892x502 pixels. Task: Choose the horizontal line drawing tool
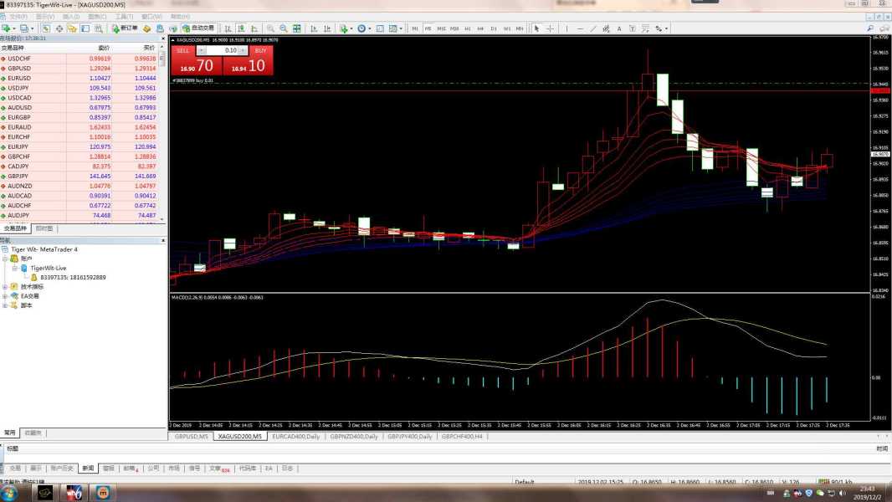pyautogui.click(x=581, y=28)
